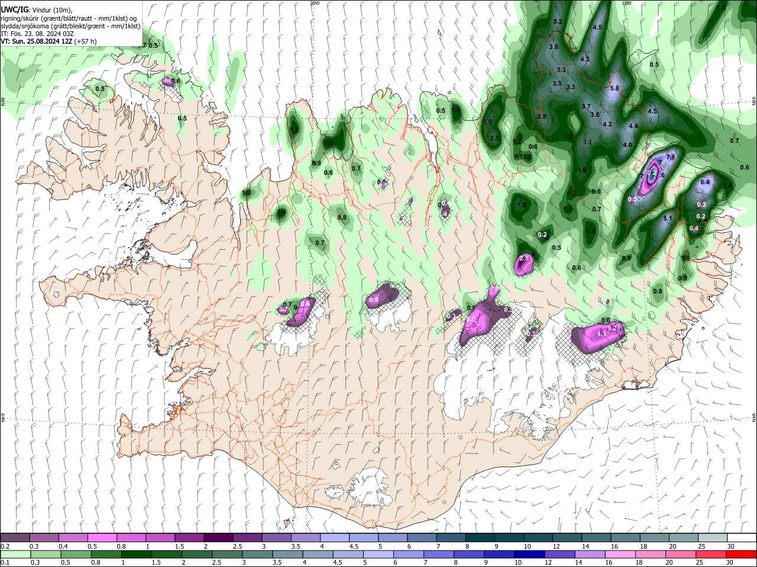The image size is (757, 567).
Task: Pick the white snow swatch after 30
Action: pos(742,538)
